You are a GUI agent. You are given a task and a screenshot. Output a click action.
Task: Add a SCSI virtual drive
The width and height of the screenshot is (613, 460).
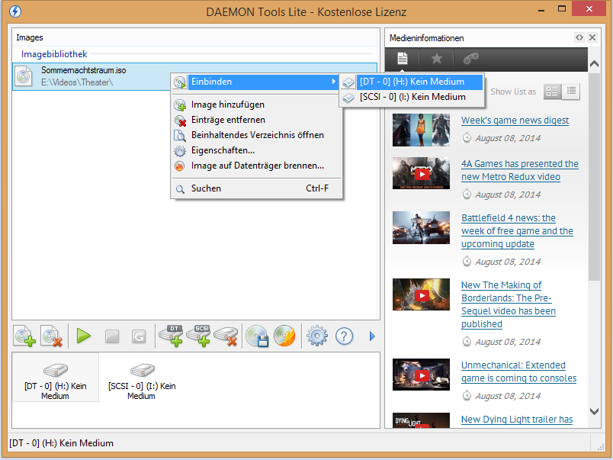[198, 336]
